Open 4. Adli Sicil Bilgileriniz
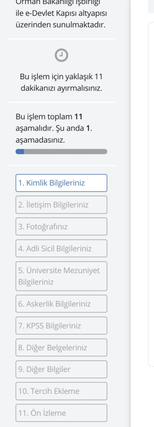 coord(61,249)
